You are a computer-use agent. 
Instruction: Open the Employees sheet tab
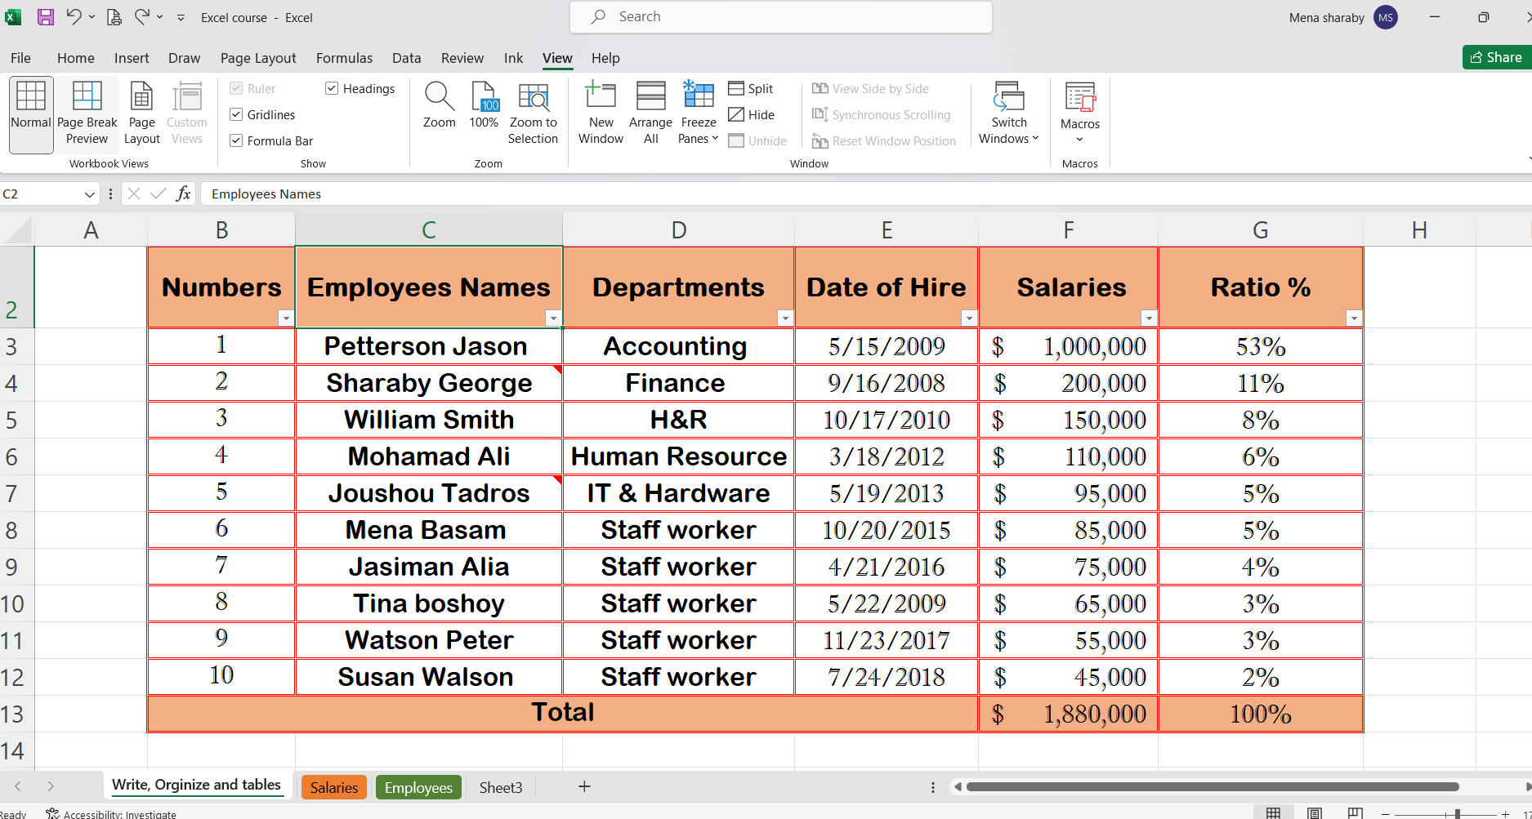pyautogui.click(x=418, y=787)
